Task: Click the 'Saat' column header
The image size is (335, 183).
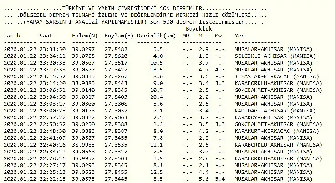Action: 46,36
